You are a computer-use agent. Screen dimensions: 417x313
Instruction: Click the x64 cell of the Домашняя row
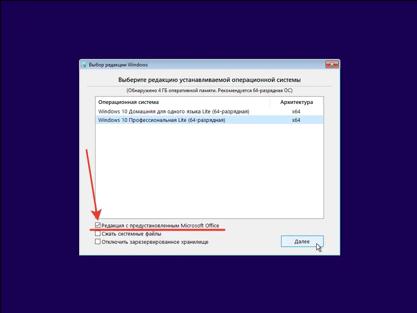(x=296, y=112)
